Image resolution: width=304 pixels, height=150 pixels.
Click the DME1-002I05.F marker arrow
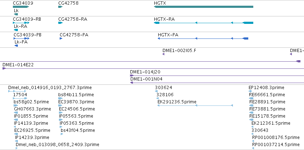click(164, 54)
